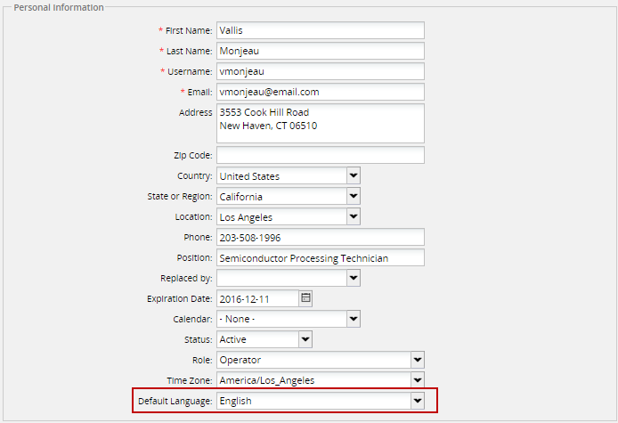Click the Email address field
Screen dimensions: 618x423
pyautogui.click(x=320, y=92)
